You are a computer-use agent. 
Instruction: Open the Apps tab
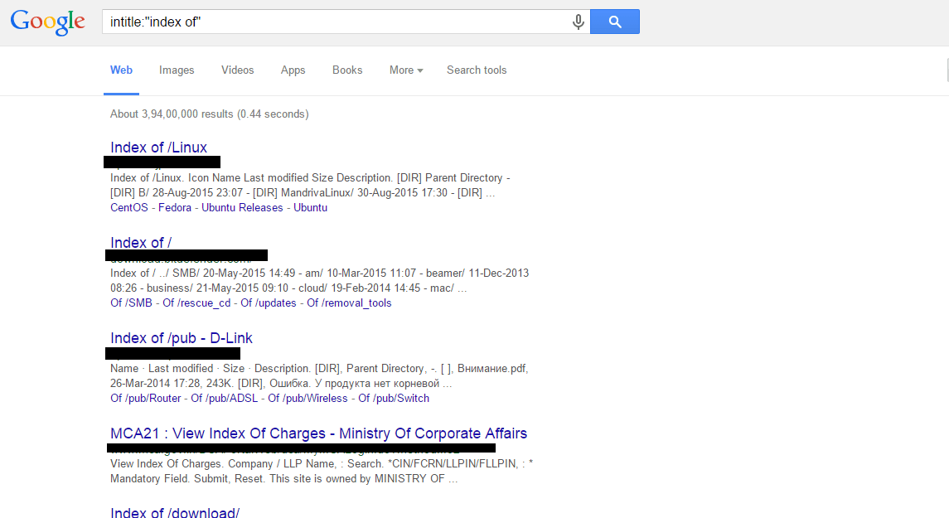pos(293,70)
